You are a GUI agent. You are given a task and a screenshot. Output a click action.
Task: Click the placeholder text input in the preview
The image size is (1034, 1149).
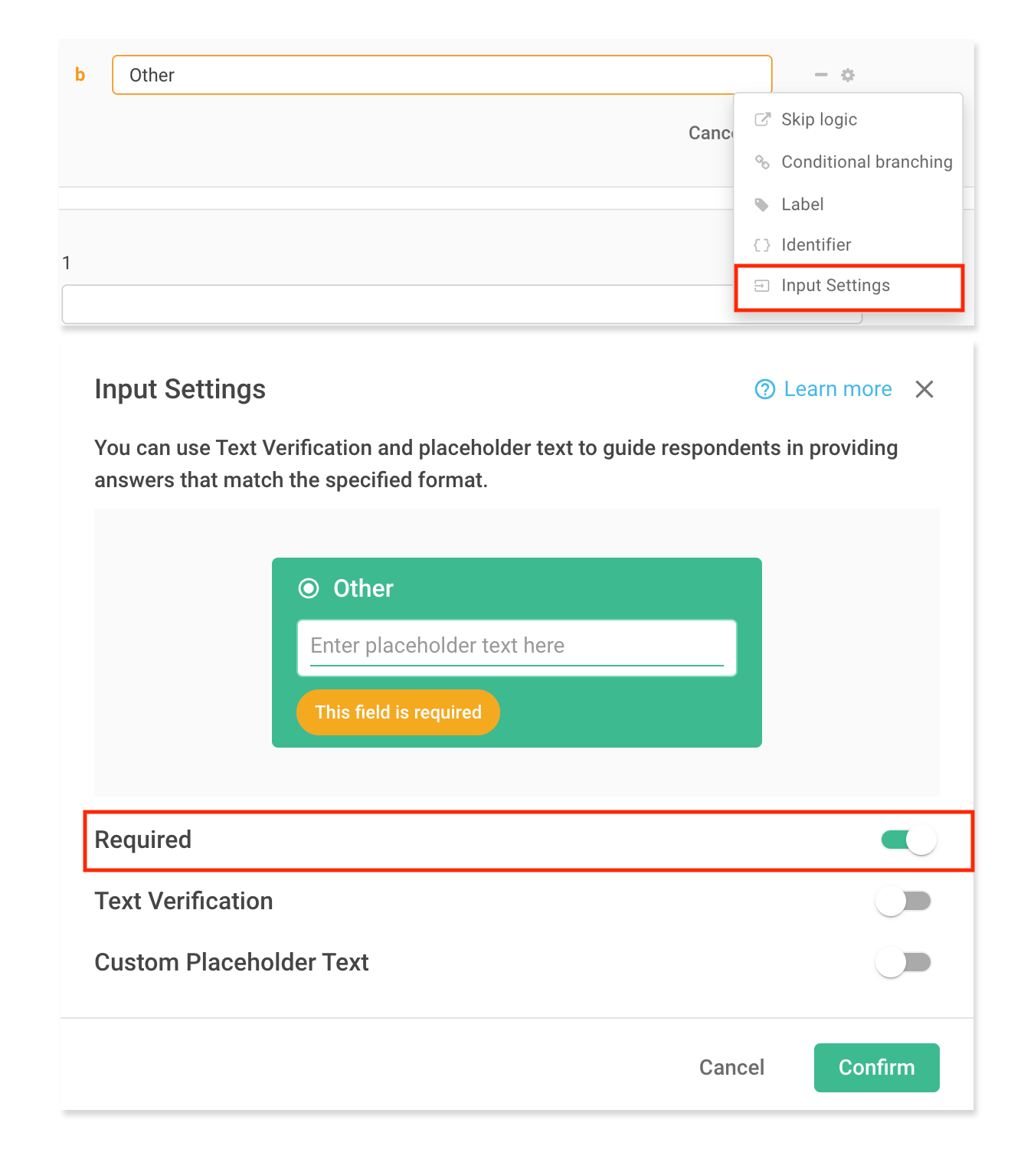516,647
